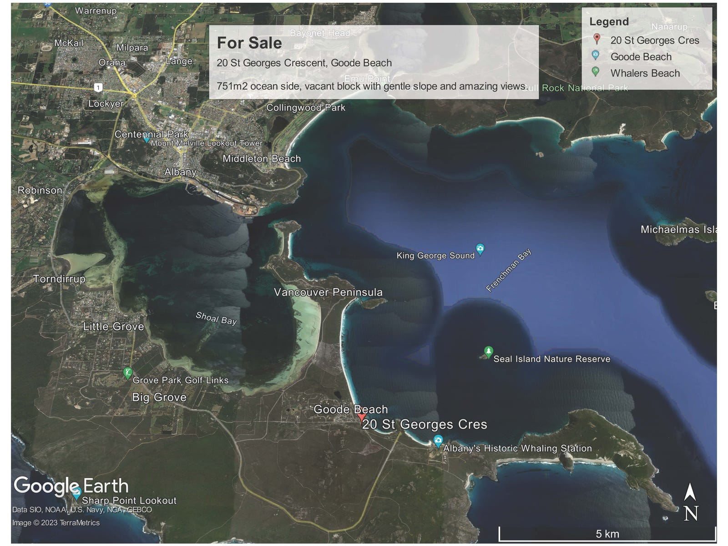Click the 'Shoal Bay' label
The height and width of the screenshot is (546, 728).
216,318
